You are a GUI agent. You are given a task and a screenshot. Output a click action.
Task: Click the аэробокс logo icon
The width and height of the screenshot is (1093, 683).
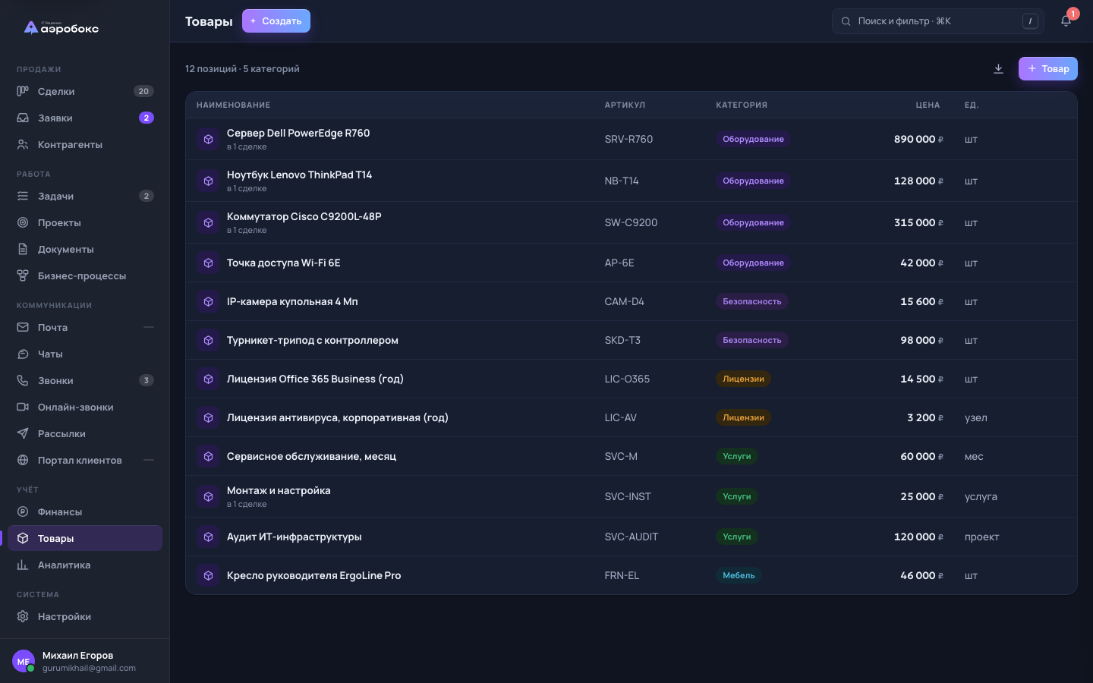point(31,28)
